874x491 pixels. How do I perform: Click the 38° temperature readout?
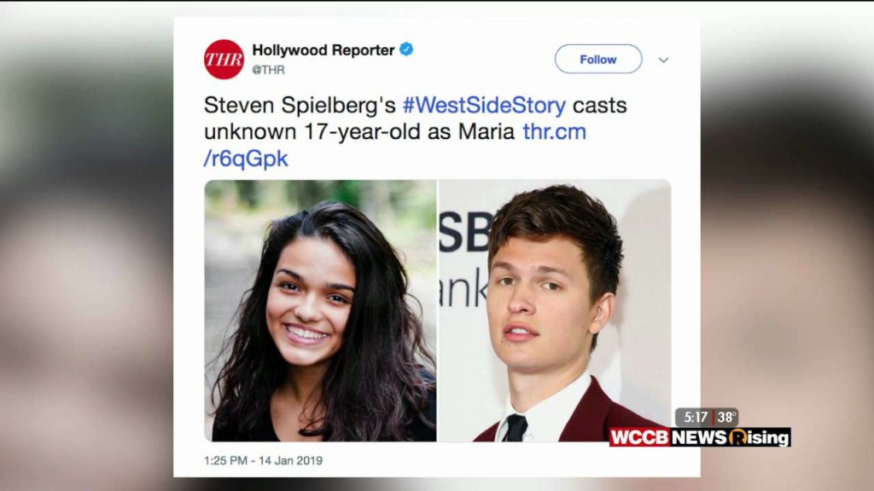coord(727,417)
